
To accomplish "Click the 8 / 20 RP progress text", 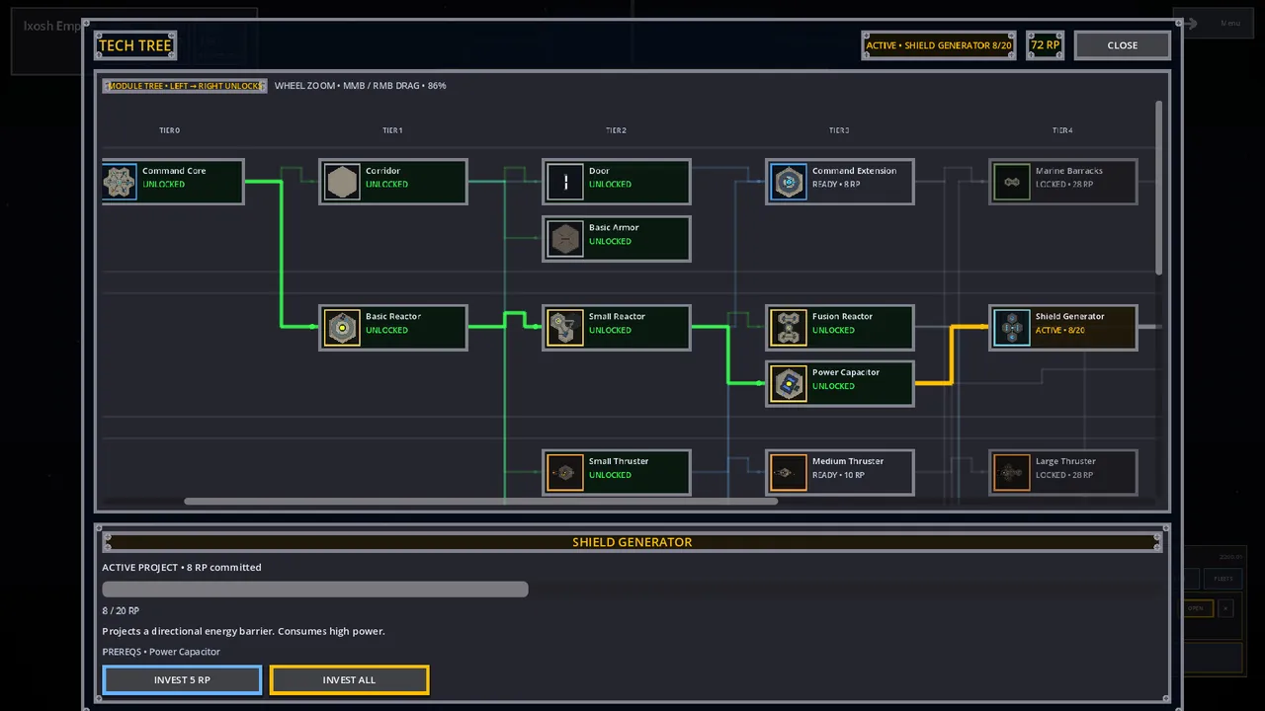I will (x=121, y=611).
